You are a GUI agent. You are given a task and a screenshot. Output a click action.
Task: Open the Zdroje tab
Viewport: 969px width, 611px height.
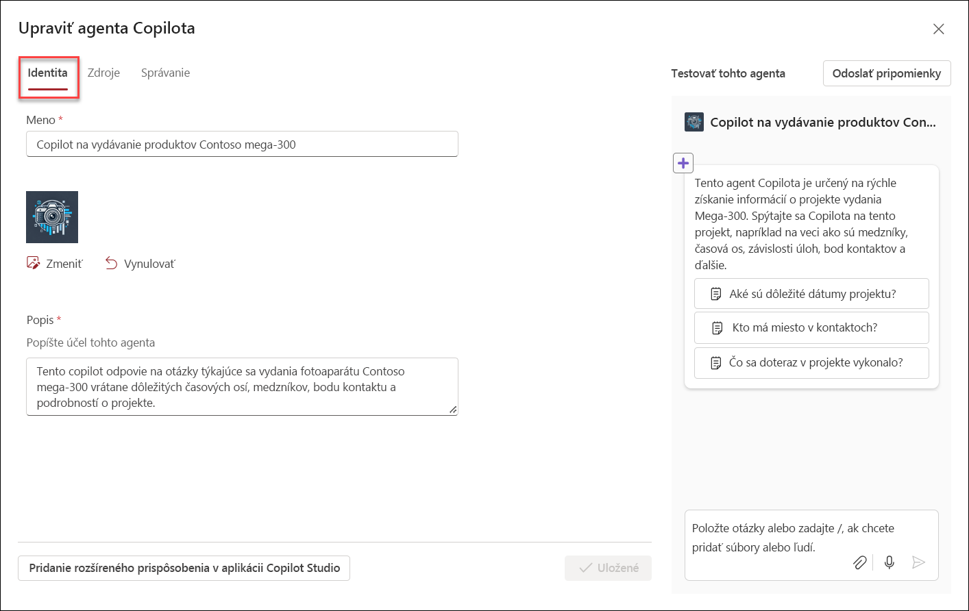103,73
